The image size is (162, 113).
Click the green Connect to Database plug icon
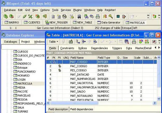pyautogui.click(x=25, y=16)
